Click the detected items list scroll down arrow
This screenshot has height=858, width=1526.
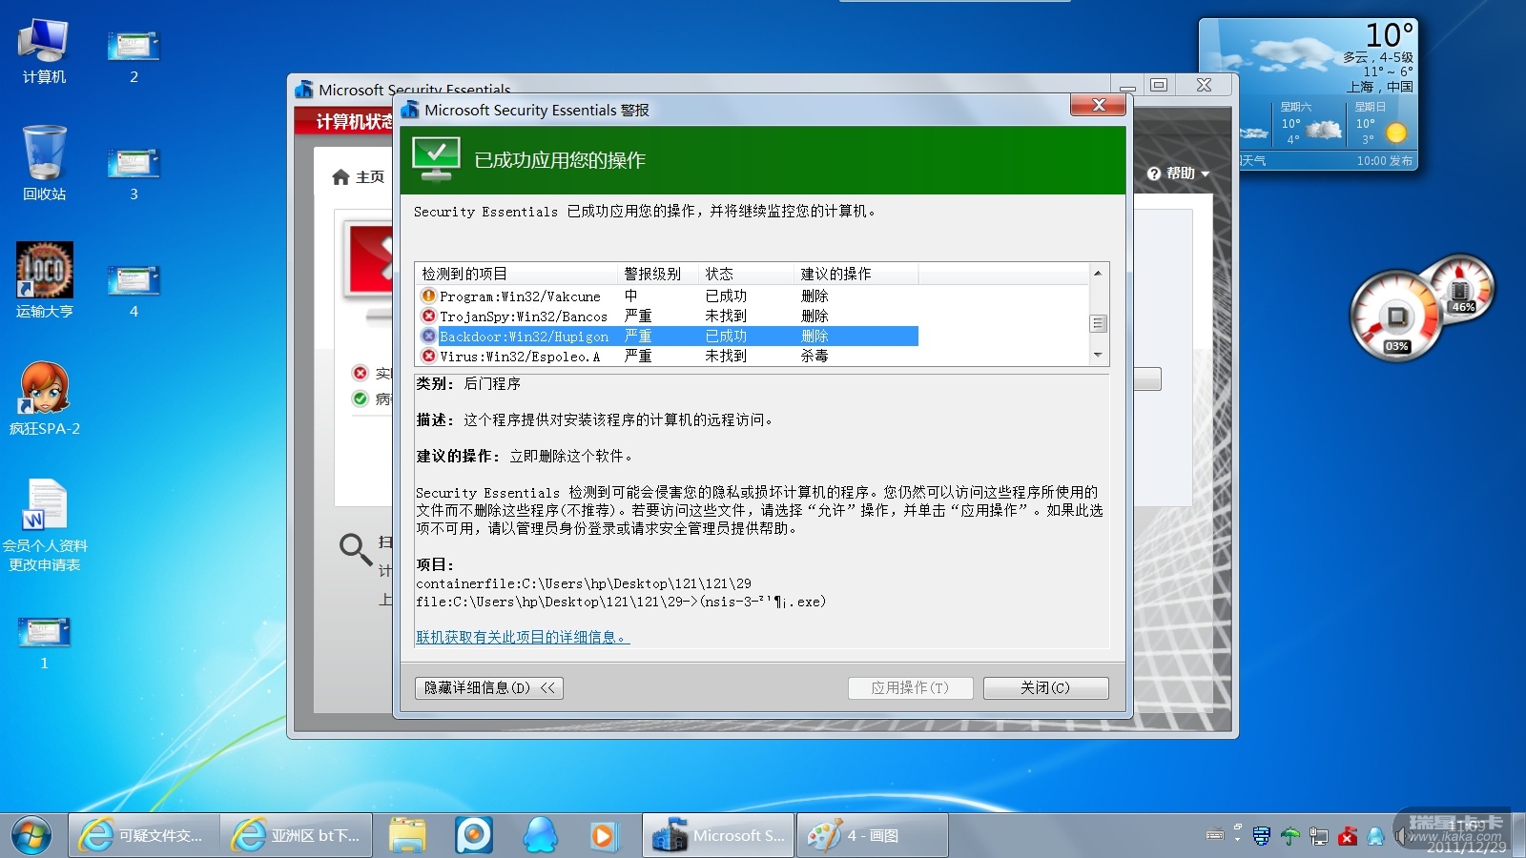click(x=1098, y=356)
